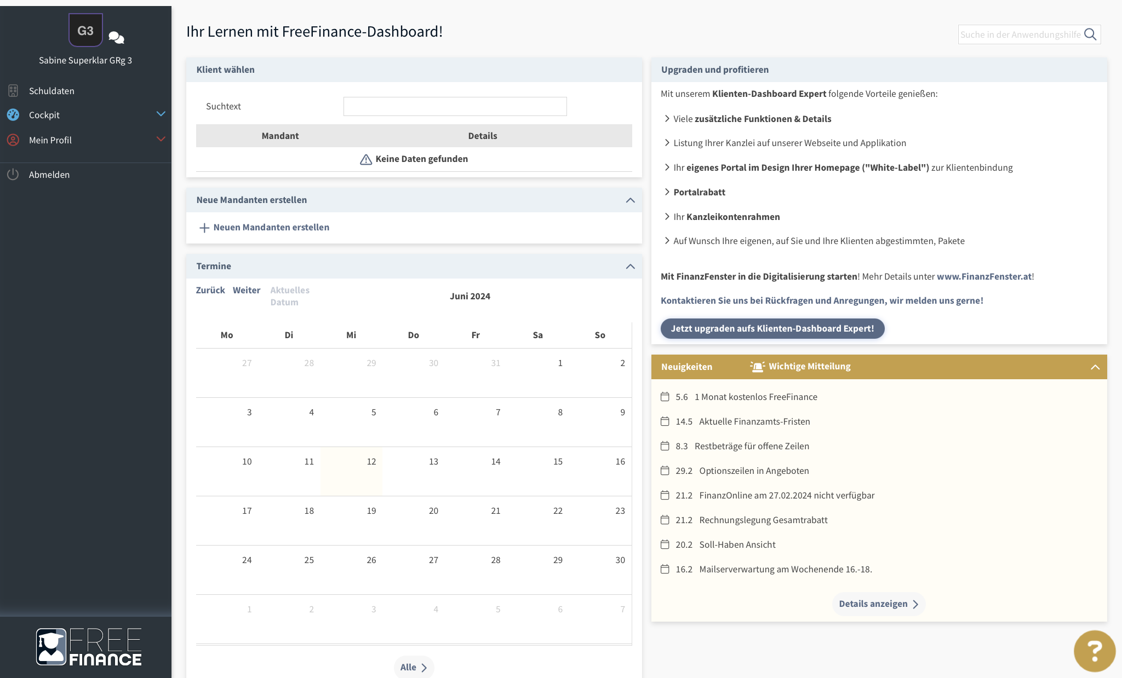
Task: Click calendar icon beside Mailserverwartung am Wochenende
Action: [665, 569]
